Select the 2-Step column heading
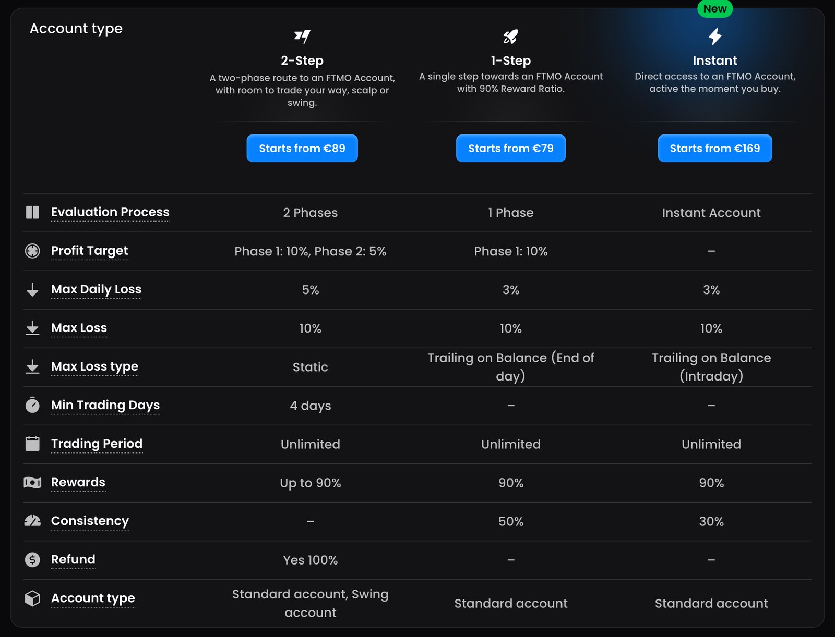 coord(302,60)
